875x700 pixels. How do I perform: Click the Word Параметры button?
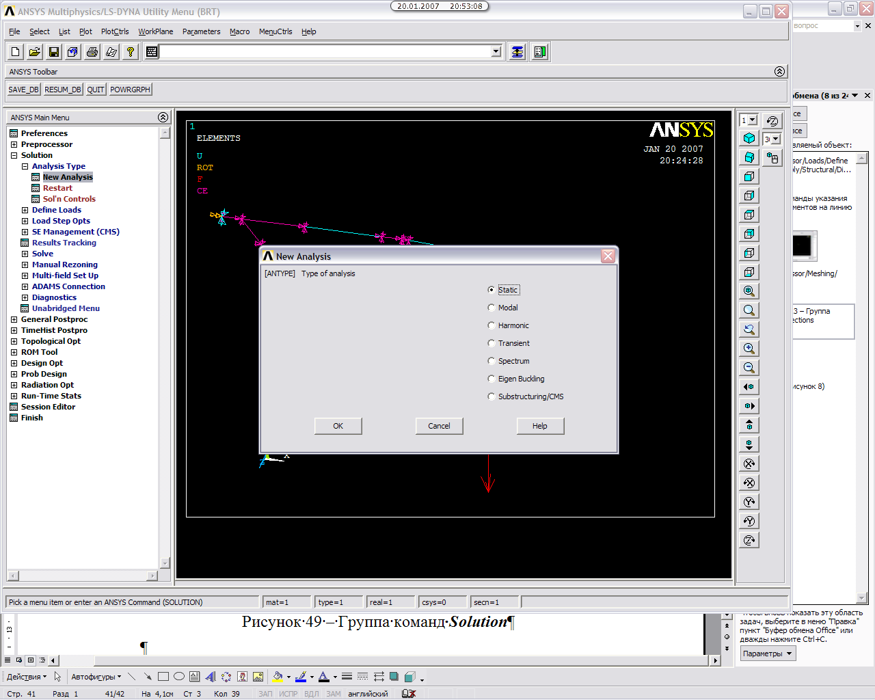pyautogui.click(x=768, y=654)
